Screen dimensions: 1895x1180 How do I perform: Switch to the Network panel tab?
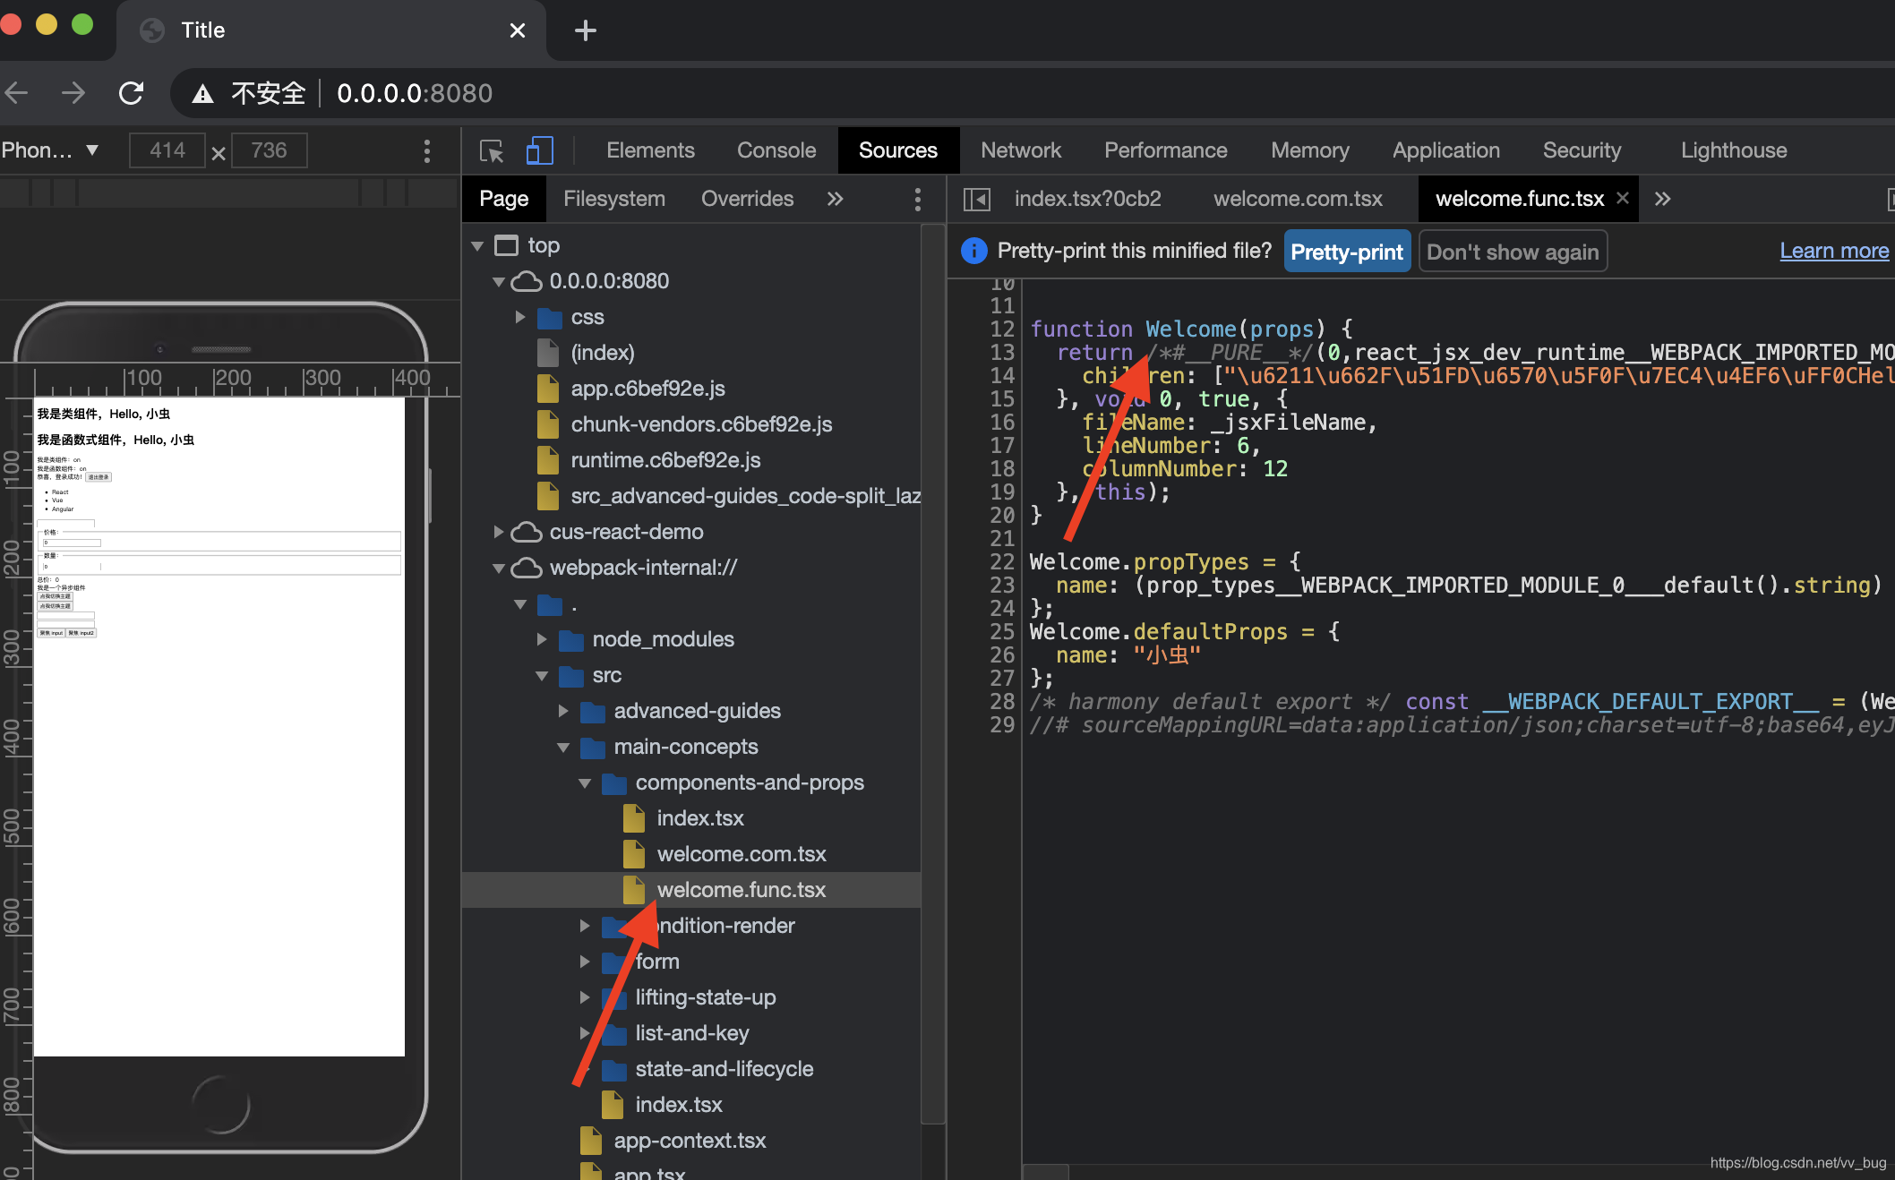pos(1020,150)
